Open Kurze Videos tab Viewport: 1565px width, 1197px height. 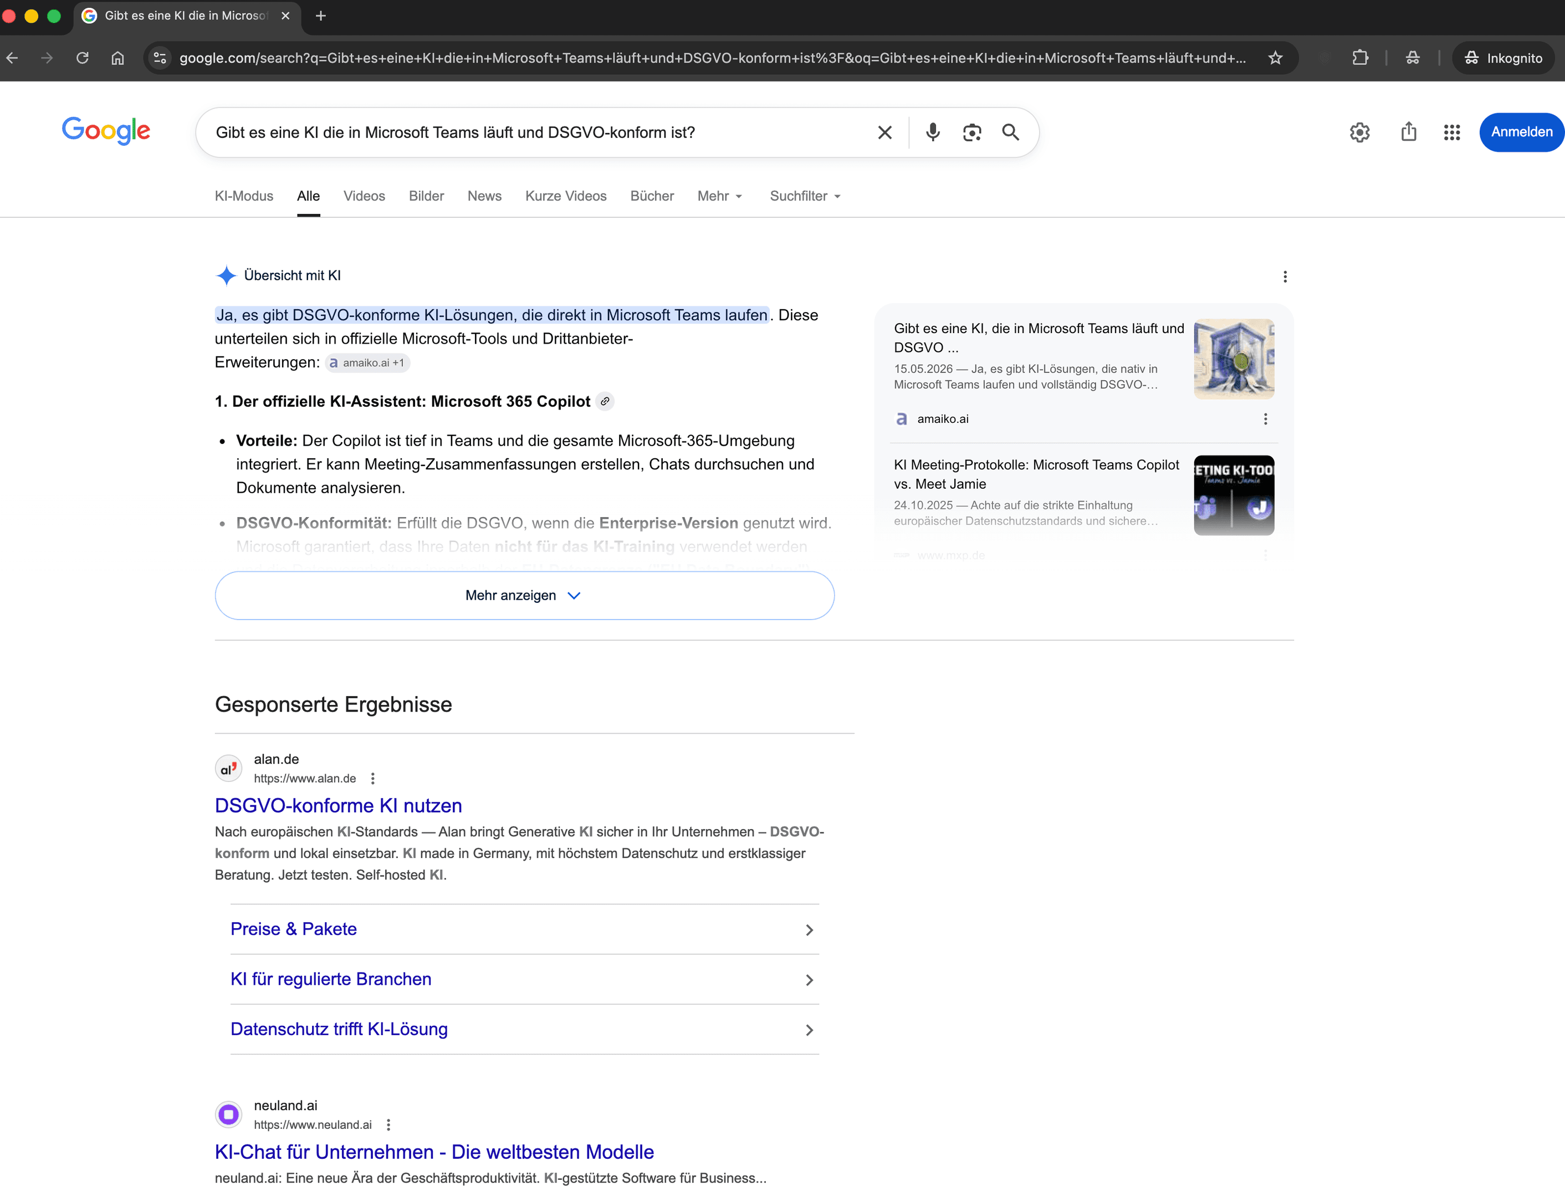pos(566,196)
